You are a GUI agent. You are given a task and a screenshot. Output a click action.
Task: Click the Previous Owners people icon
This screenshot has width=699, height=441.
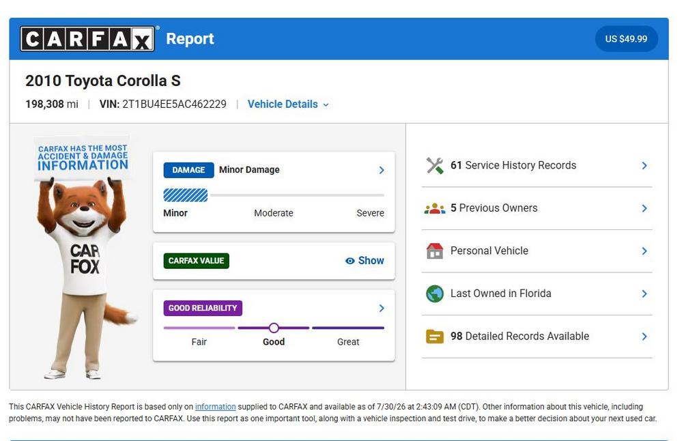pyautogui.click(x=435, y=208)
